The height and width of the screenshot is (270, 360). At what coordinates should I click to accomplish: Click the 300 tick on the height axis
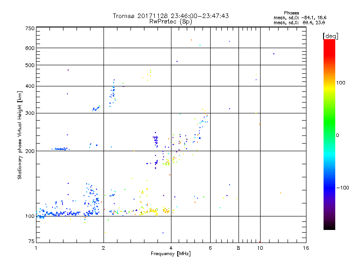tap(30, 113)
